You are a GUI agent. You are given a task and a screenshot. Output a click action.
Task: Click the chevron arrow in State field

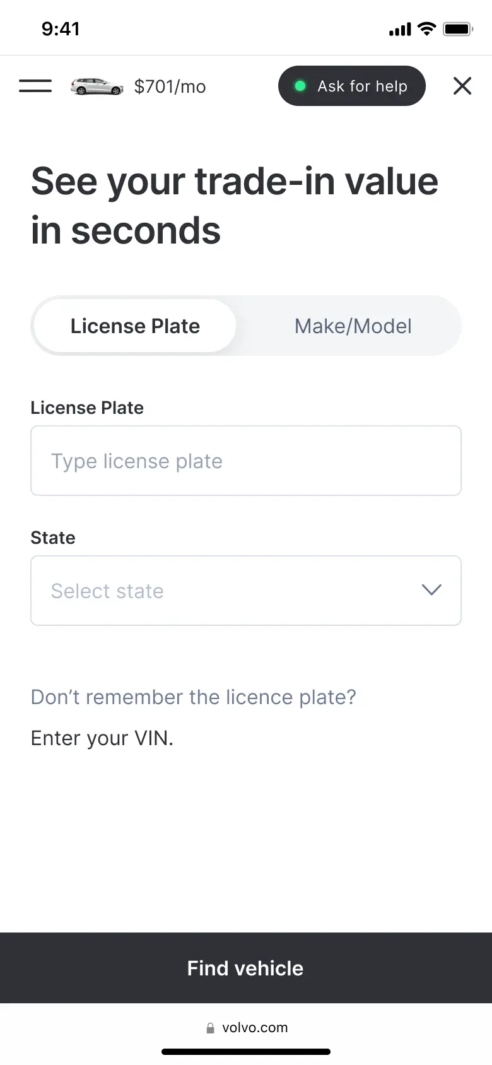[x=431, y=590]
